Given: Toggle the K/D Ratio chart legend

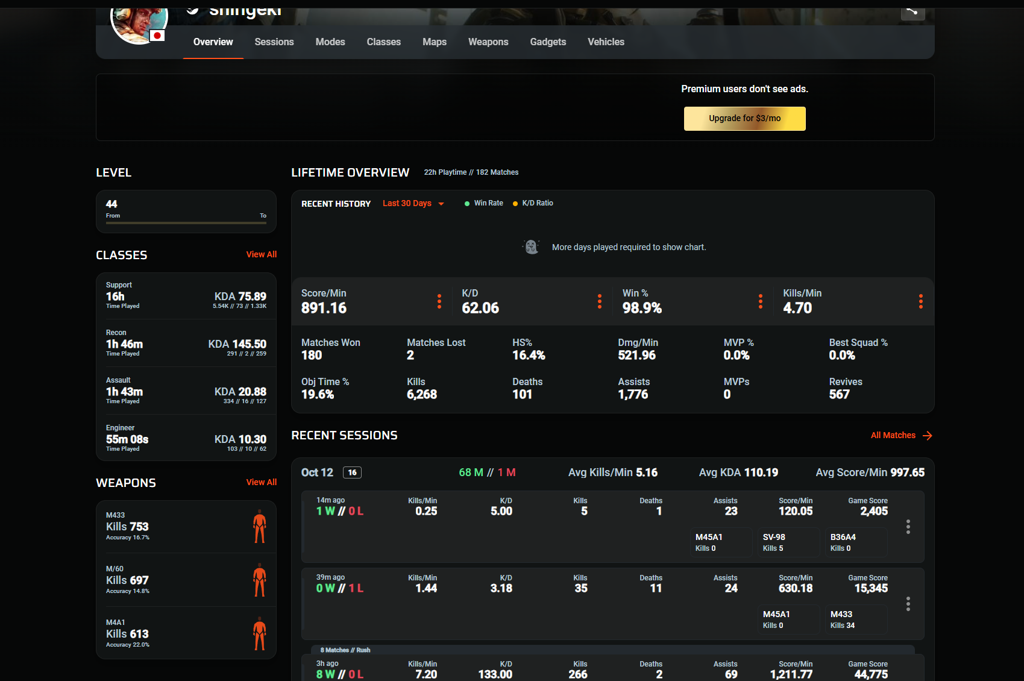Looking at the screenshot, I should click(x=533, y=203).
